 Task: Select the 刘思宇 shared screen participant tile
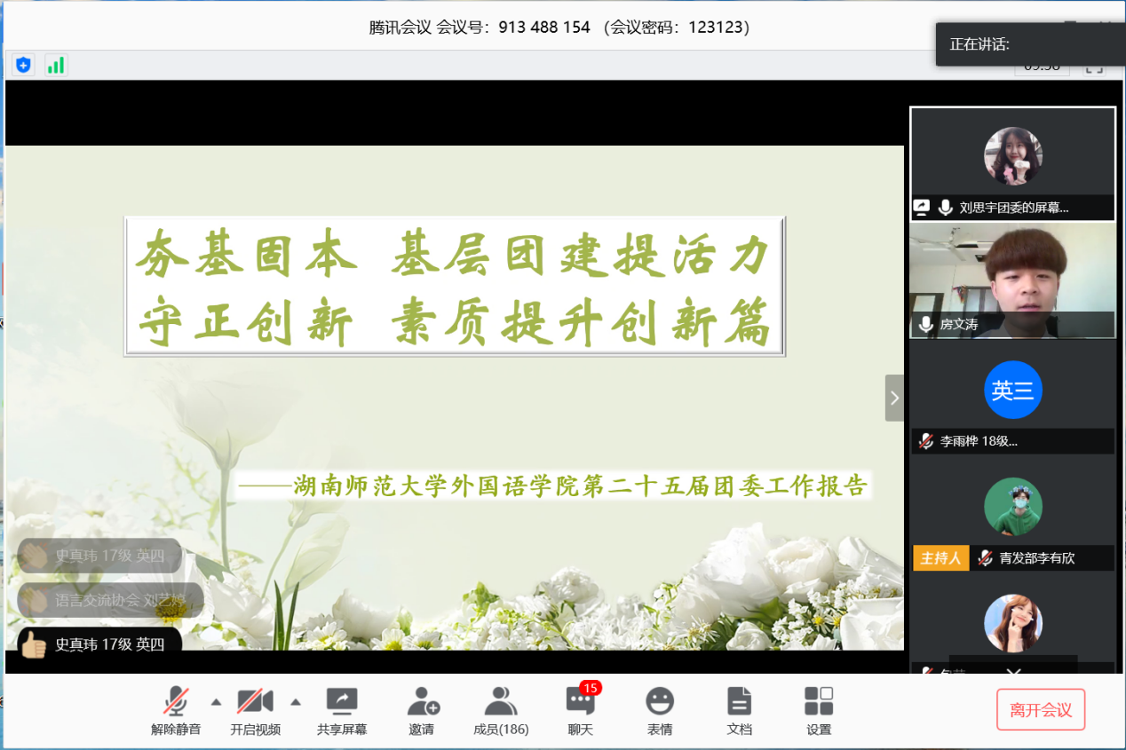click(x=1012, y=163)
